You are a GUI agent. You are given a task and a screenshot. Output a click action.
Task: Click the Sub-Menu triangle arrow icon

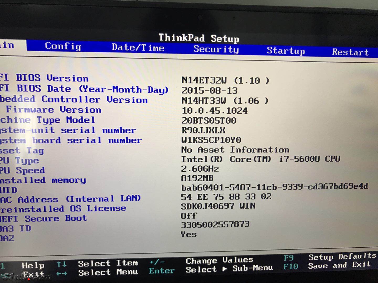click(224, 269)
